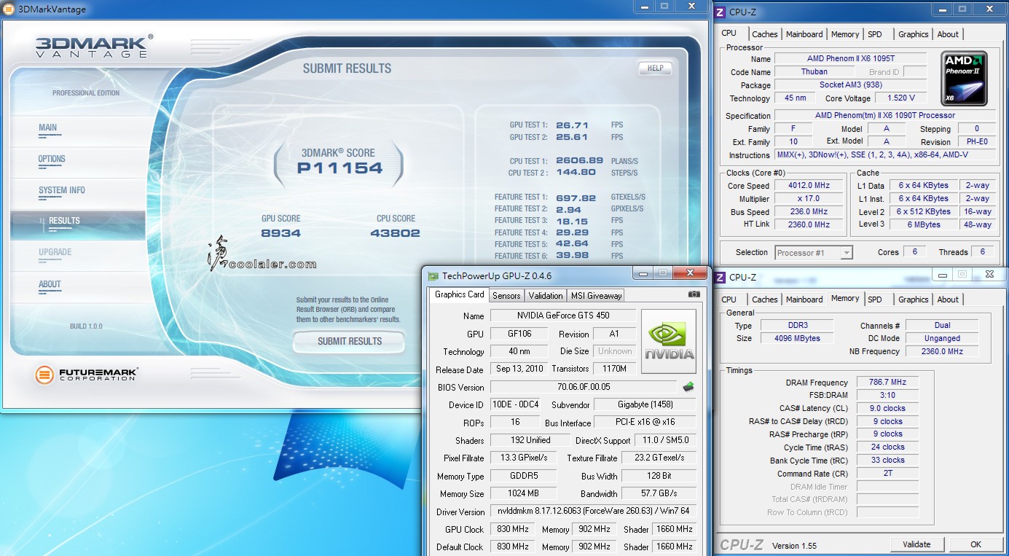This screenshot has width=1009, height=556.
Task: Click BIOS save chip icon in GPU-Z
Action: (688, 387)
